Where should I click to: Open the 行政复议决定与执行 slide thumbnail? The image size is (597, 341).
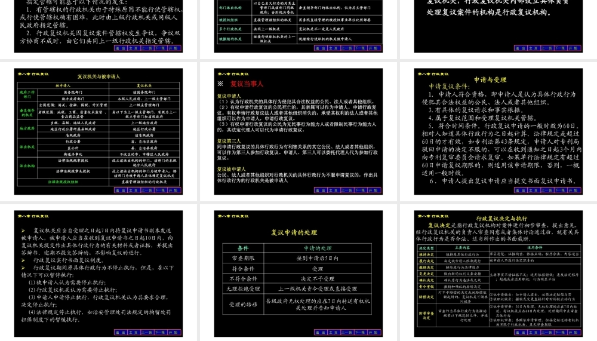(498, 274)
